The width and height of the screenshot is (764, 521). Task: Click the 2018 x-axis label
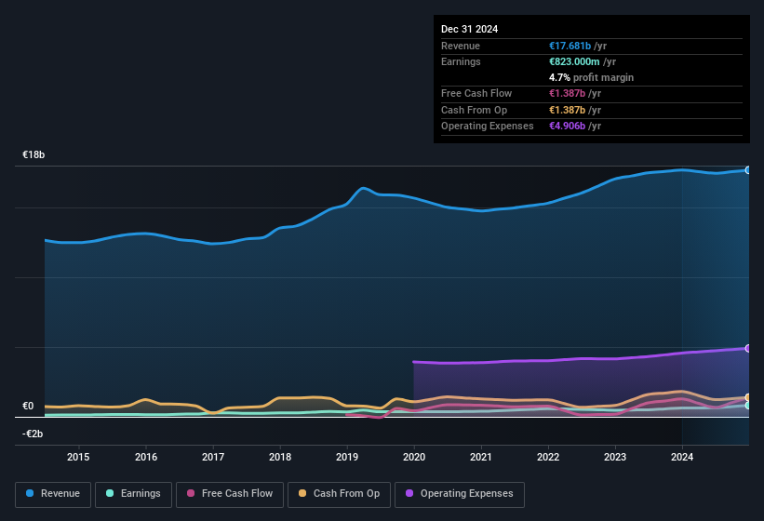pyautogui.click(x=280, y=457)
